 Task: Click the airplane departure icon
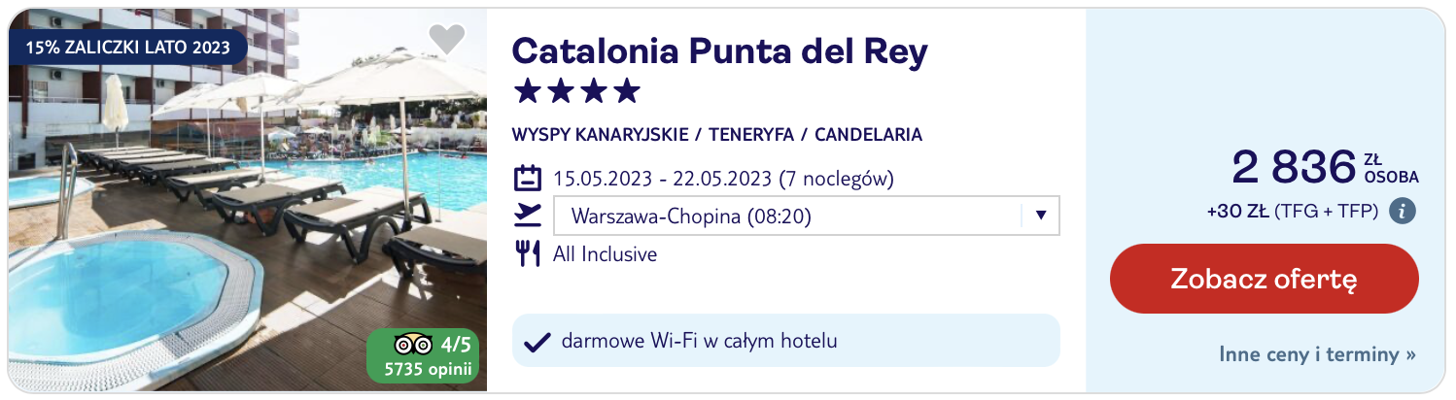pos(527,216)
